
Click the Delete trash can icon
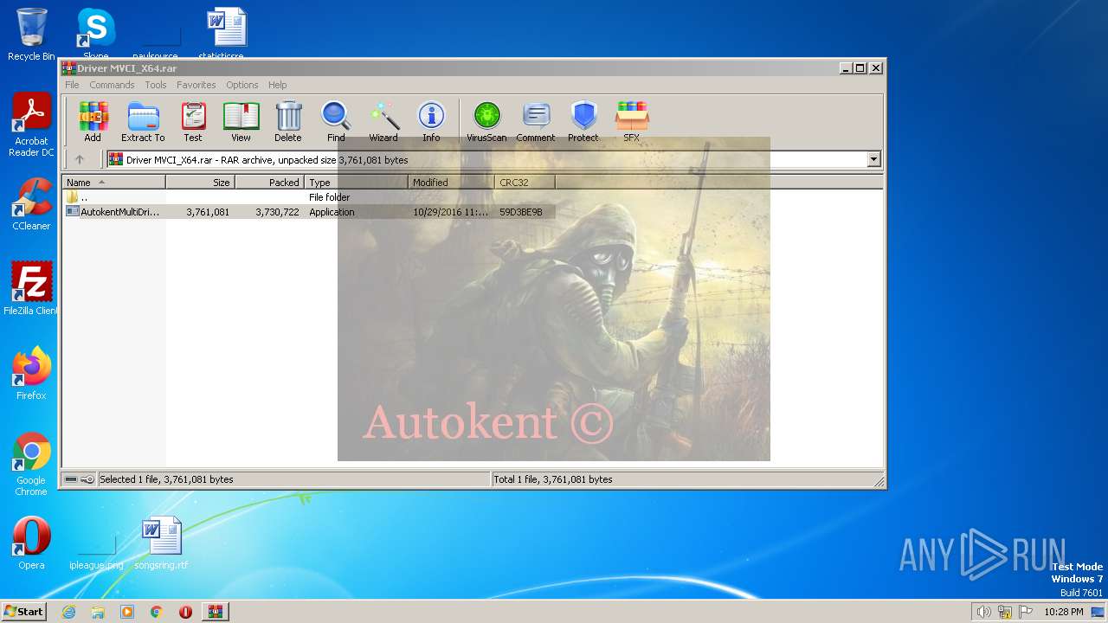tap(288, 121)
